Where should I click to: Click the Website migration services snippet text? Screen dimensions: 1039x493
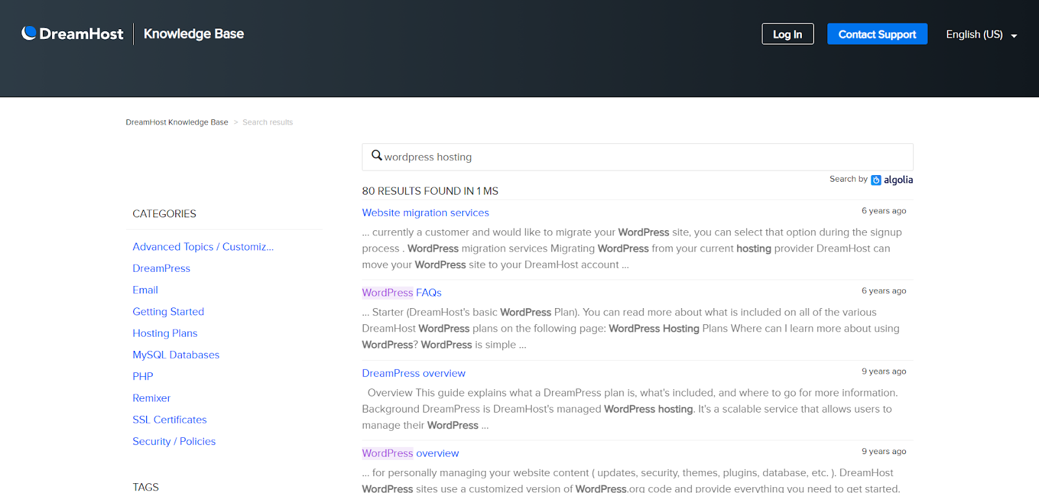pos(632,248)
